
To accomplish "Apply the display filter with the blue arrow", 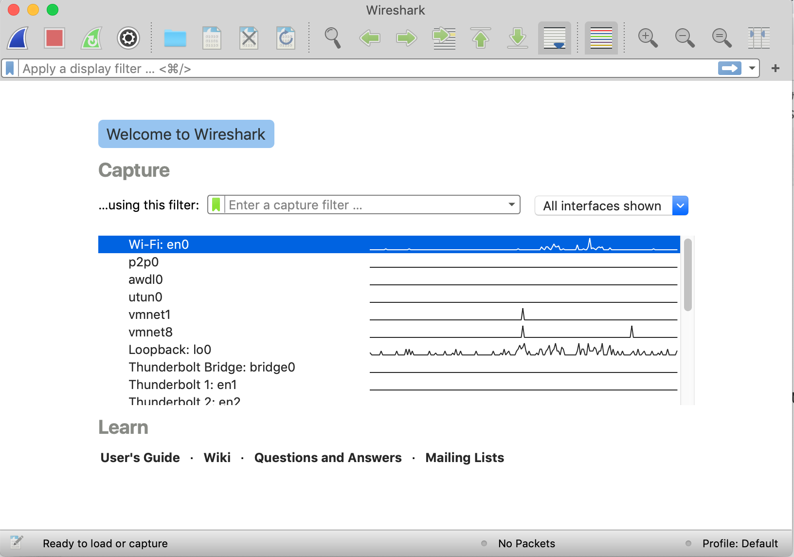I will pyautogui.click(x=730, y=69).
